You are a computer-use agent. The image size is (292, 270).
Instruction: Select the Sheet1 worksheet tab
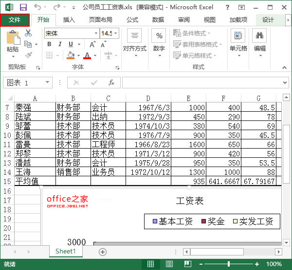[65, 252]
